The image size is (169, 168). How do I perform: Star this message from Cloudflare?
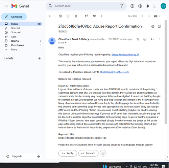coord(138,39)
